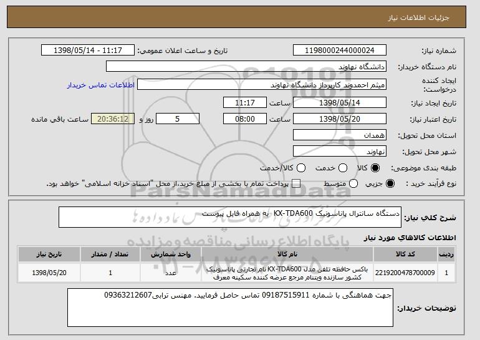480x340 pixels.
Task: Click the buyer notes text area
Action: point(230,308)
